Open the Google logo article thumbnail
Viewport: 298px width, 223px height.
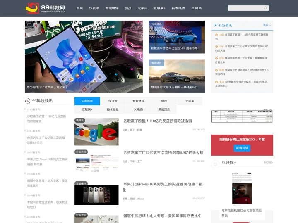[96, 132]
